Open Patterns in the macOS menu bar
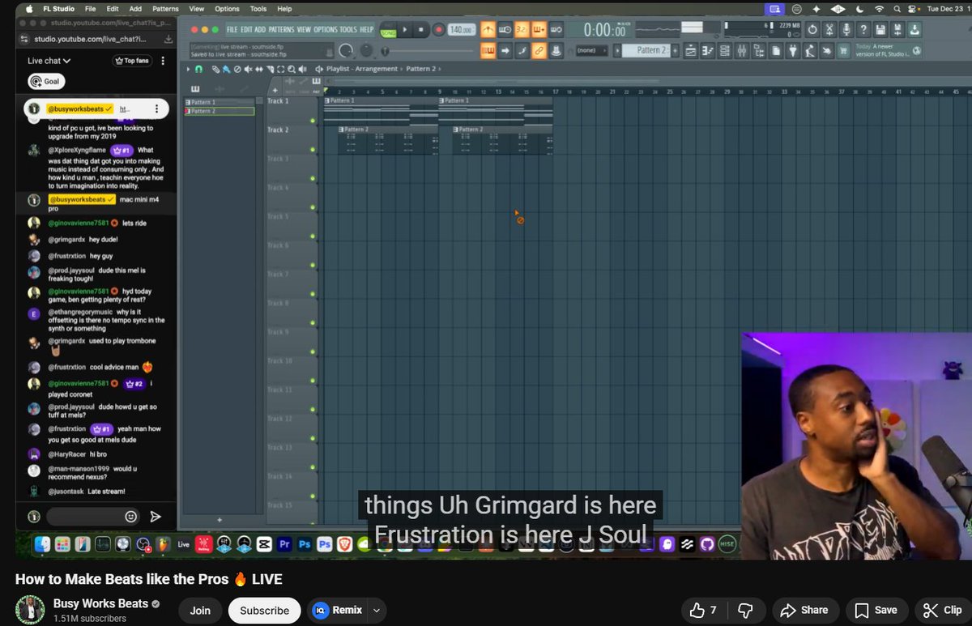Viewport: 972px width, 626px height. click(x=165, y=8)
